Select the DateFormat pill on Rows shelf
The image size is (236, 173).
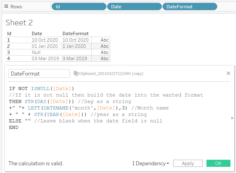coord(190,6)
